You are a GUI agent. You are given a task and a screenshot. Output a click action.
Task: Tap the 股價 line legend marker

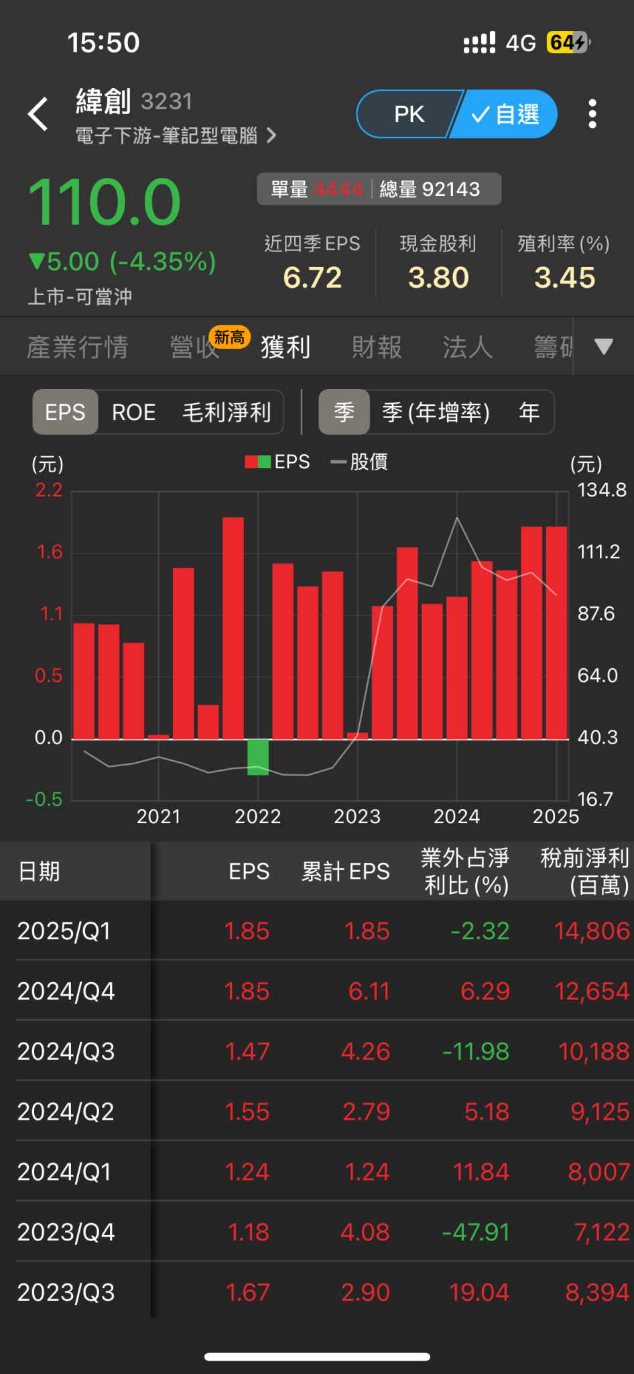coord(338,462)
